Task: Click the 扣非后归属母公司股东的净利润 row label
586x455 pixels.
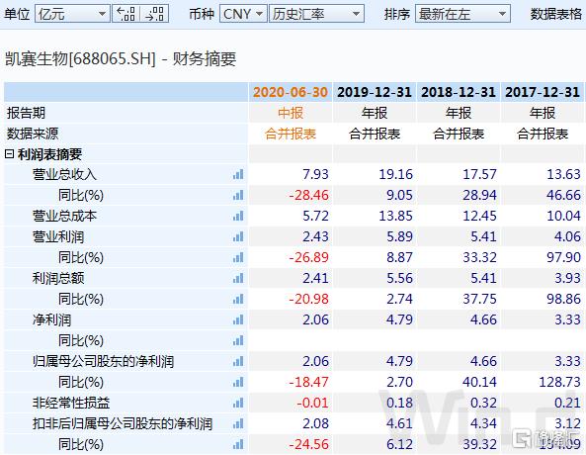Action: pos(123,423)
